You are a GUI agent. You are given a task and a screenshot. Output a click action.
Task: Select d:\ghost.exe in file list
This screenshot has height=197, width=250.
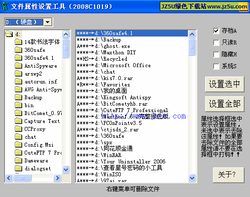click(x=132, y=46)
